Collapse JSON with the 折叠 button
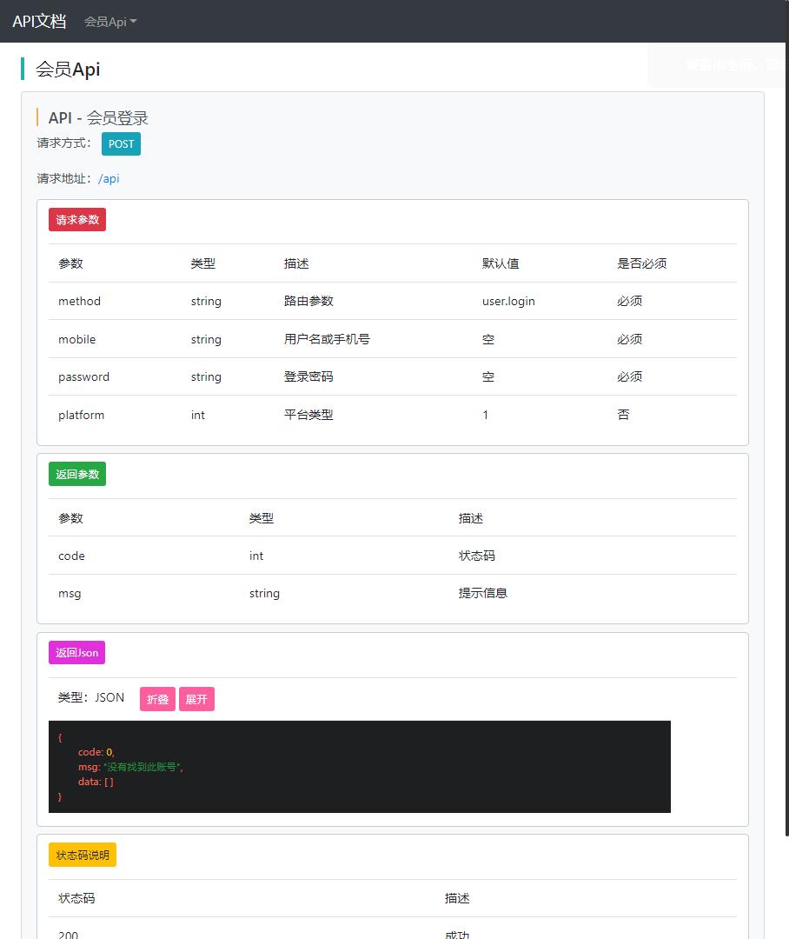The image size is (789, 939). pos(157,699)
